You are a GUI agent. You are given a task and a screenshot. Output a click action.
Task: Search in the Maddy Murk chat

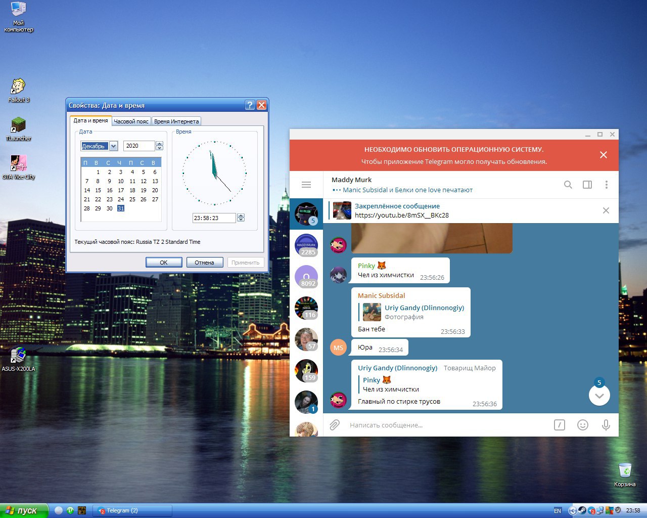pyautogui.click(x=568, y=185)
